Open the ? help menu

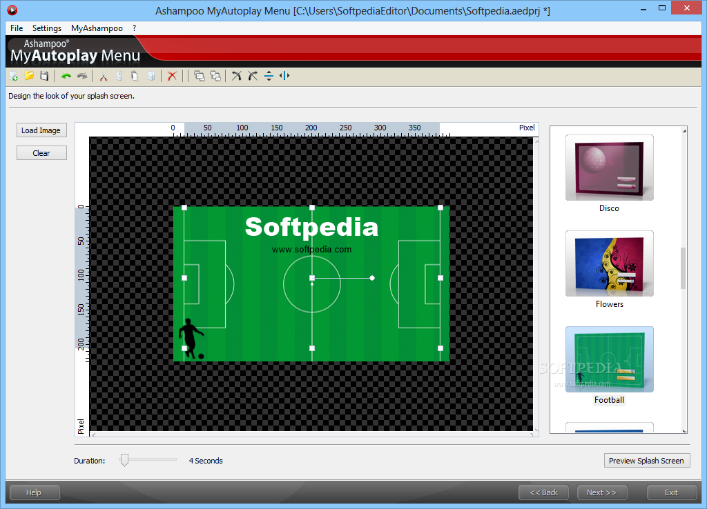coord(135,28)
